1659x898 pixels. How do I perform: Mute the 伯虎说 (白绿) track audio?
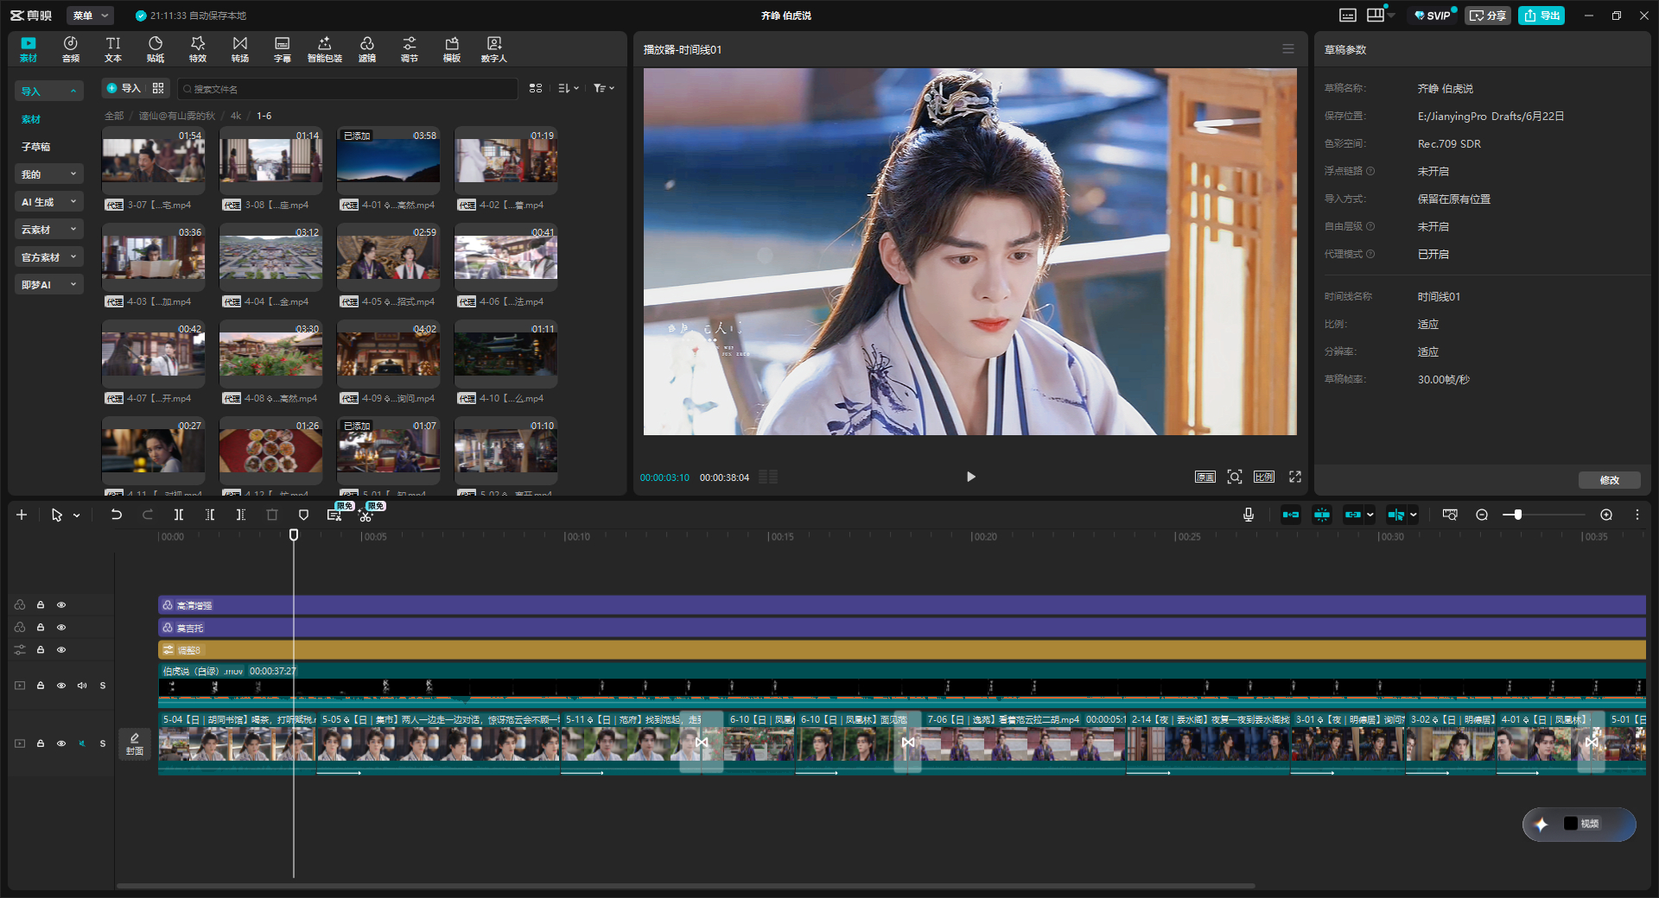coord(82,686)
